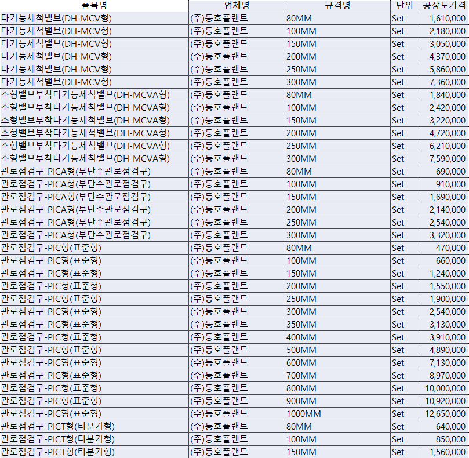Click the 12,650,000 price cell

(x=444, y=414)
